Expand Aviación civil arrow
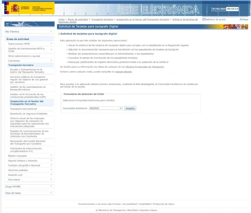The height and width of the screenshot is (213, 251). pos(51,175)
